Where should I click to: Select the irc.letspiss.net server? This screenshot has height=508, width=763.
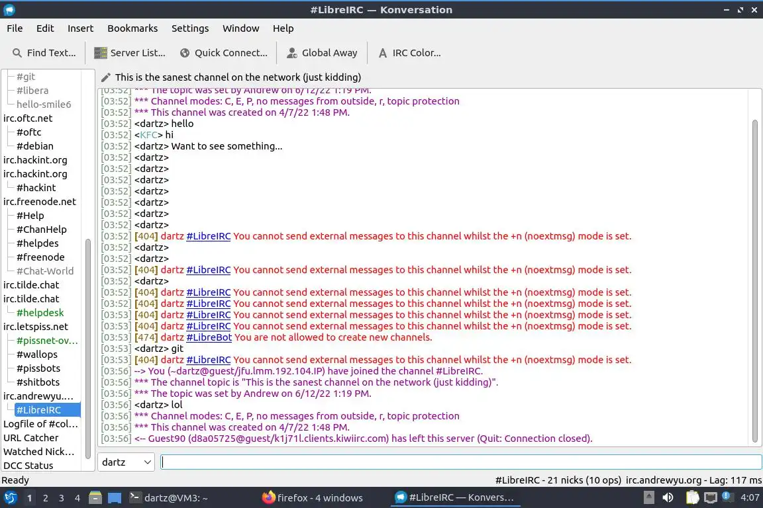[x=36, y=327]
